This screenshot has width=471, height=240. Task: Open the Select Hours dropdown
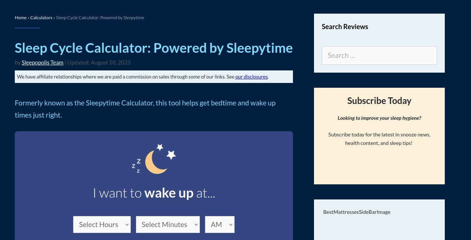click(x=102, y=225)
